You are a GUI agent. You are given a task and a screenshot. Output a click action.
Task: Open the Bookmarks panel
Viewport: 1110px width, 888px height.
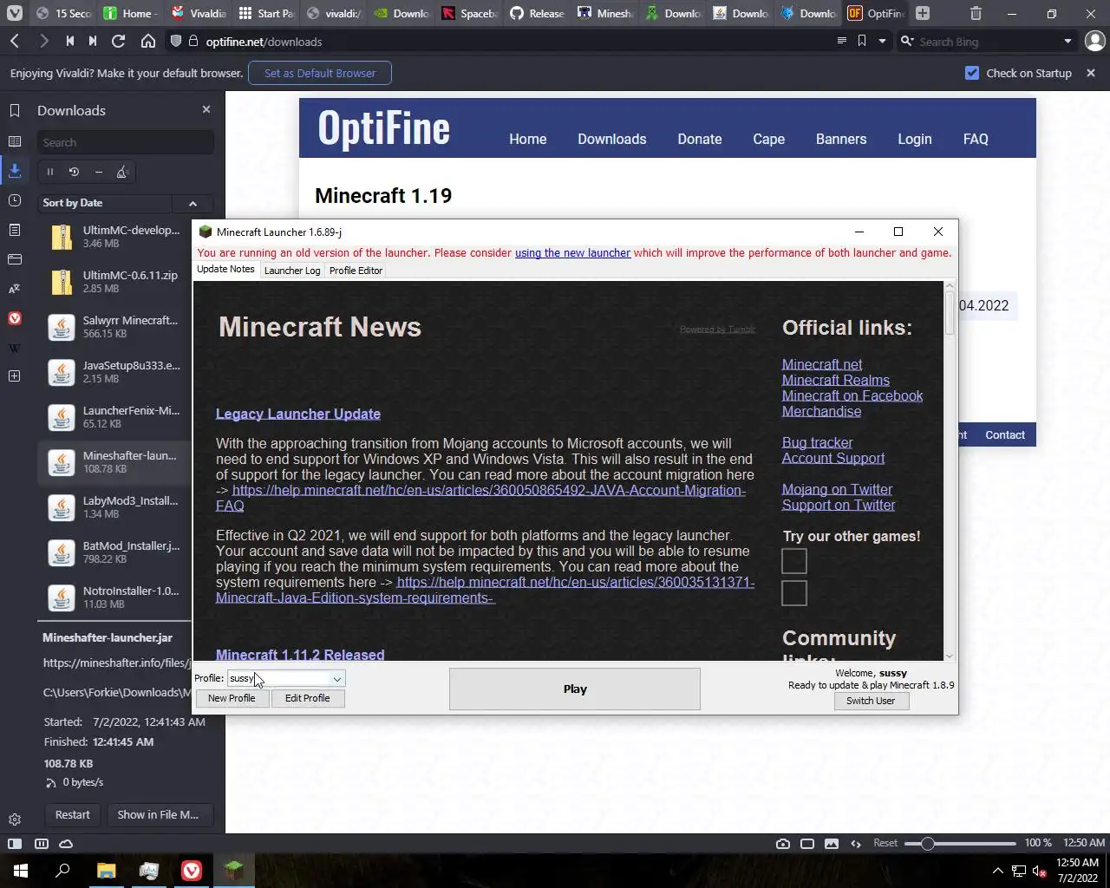click(15, 110)
